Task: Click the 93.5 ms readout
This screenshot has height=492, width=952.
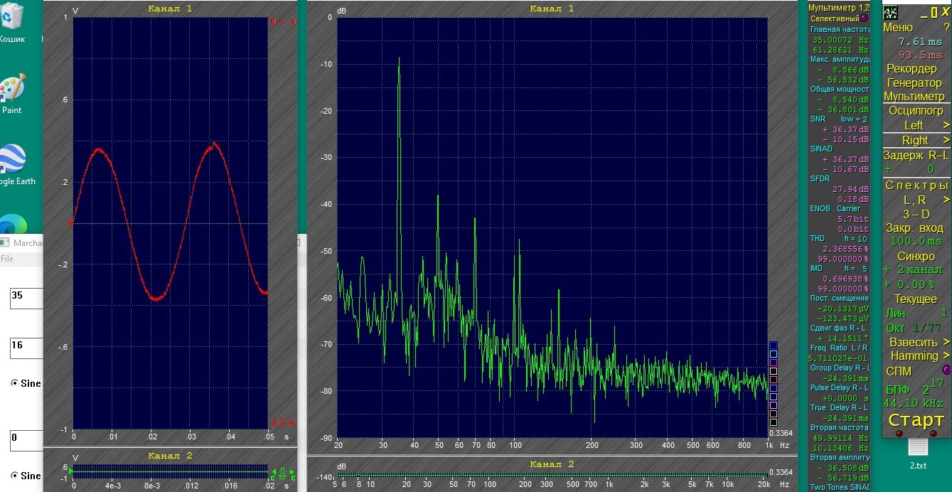Action: [920, 55]
